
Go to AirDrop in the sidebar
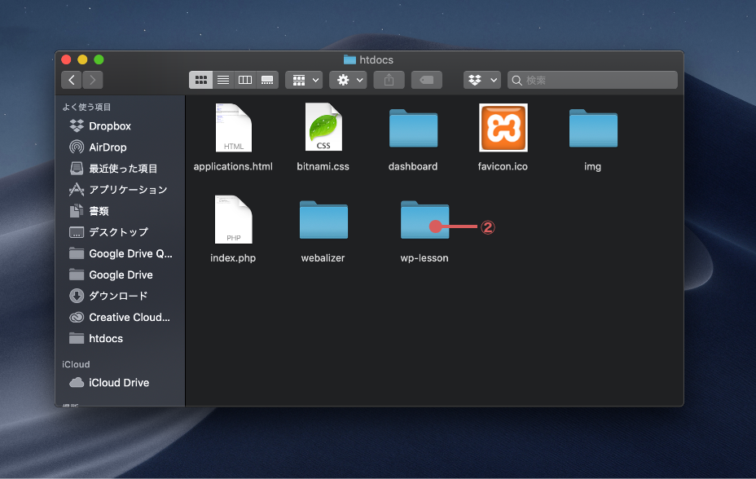click(108, 147)
